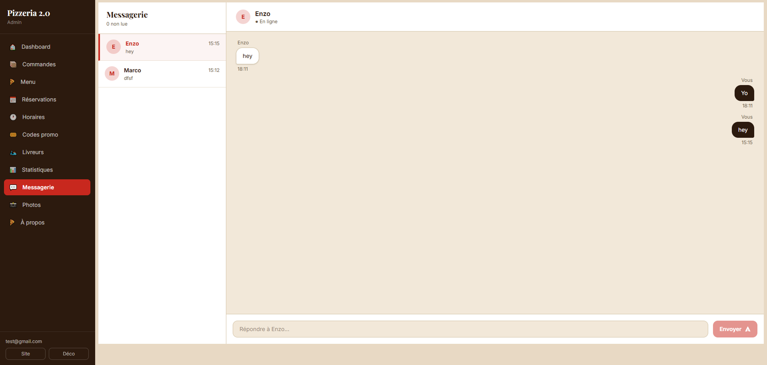Click the Déco logout button

click(69, 354)
